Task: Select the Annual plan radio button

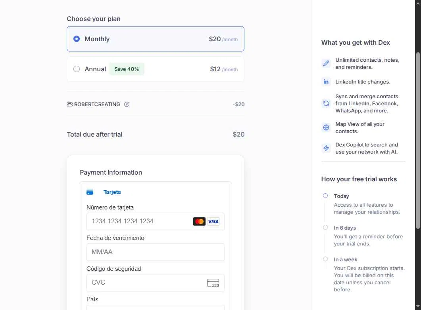Action: pyautogui.click(x=77, y=69)
